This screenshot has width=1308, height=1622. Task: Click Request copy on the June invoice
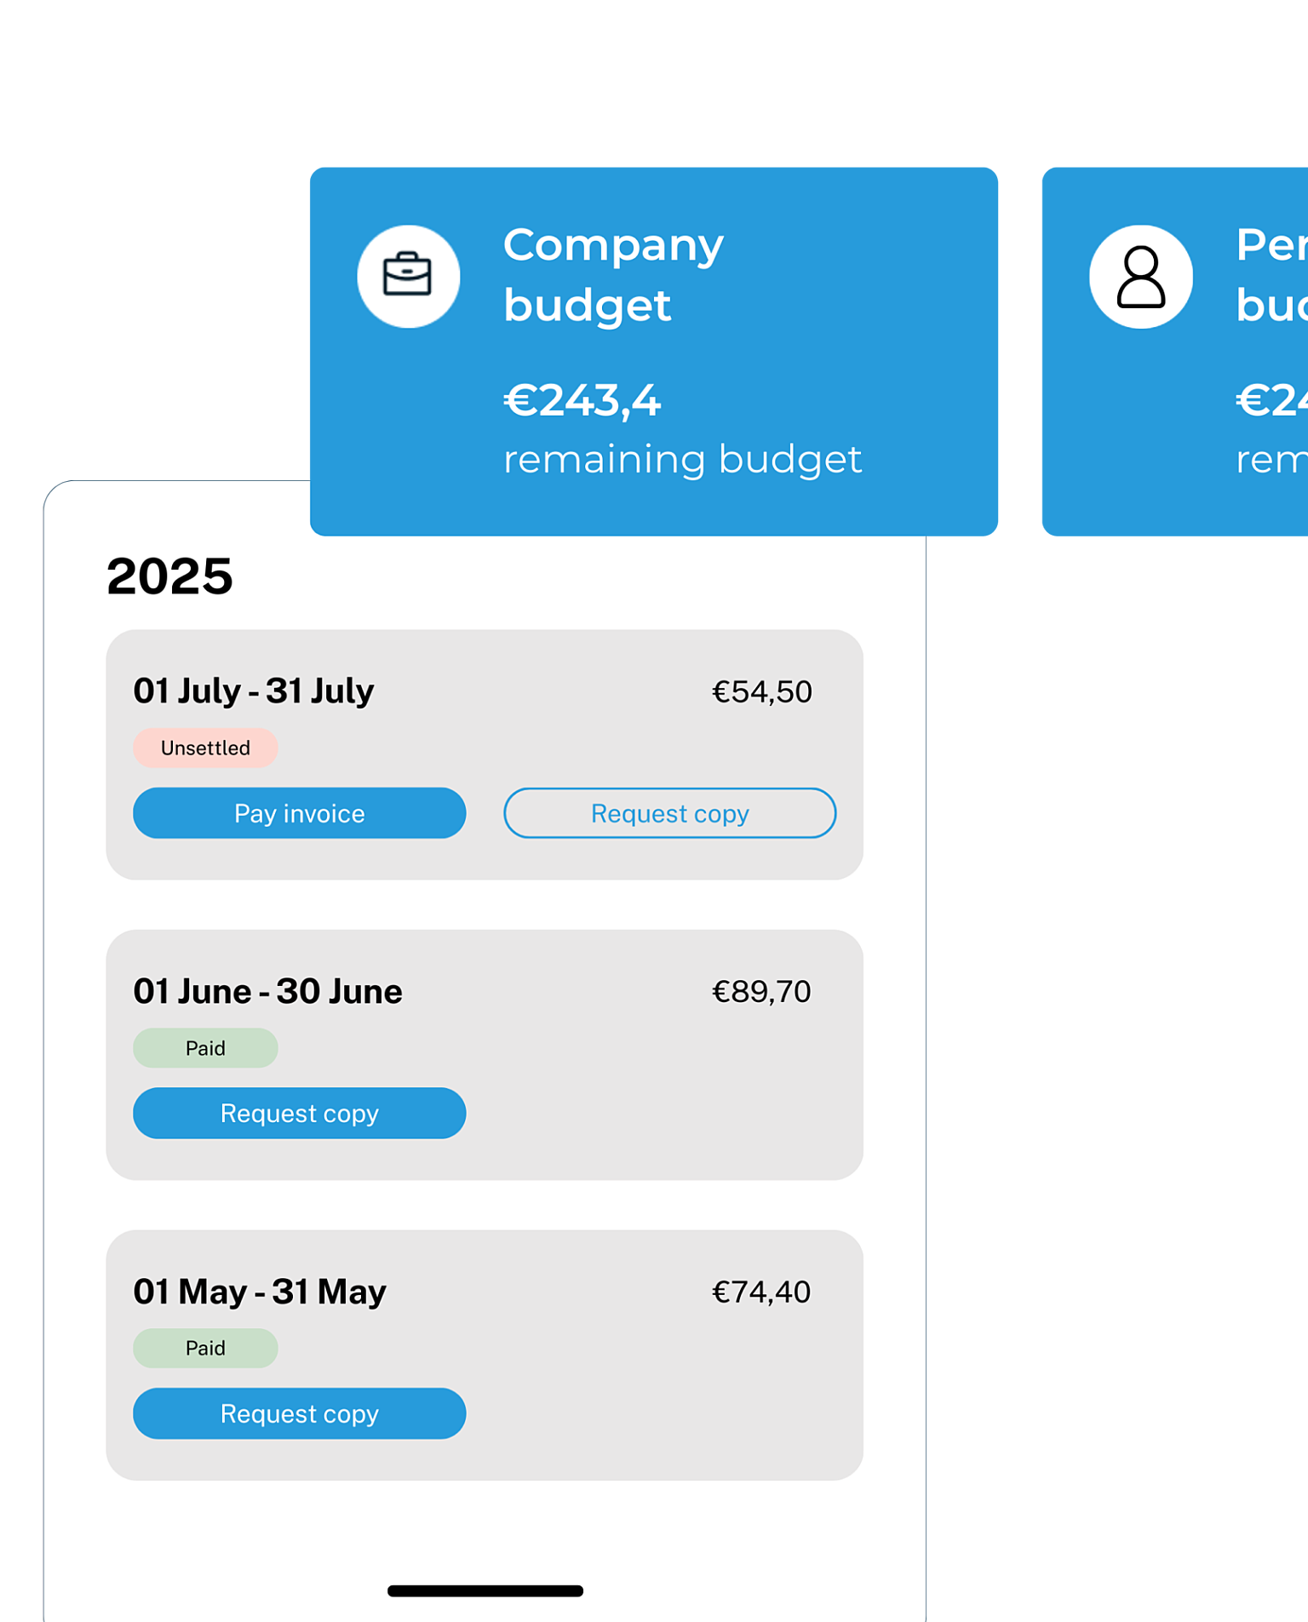298,1113
